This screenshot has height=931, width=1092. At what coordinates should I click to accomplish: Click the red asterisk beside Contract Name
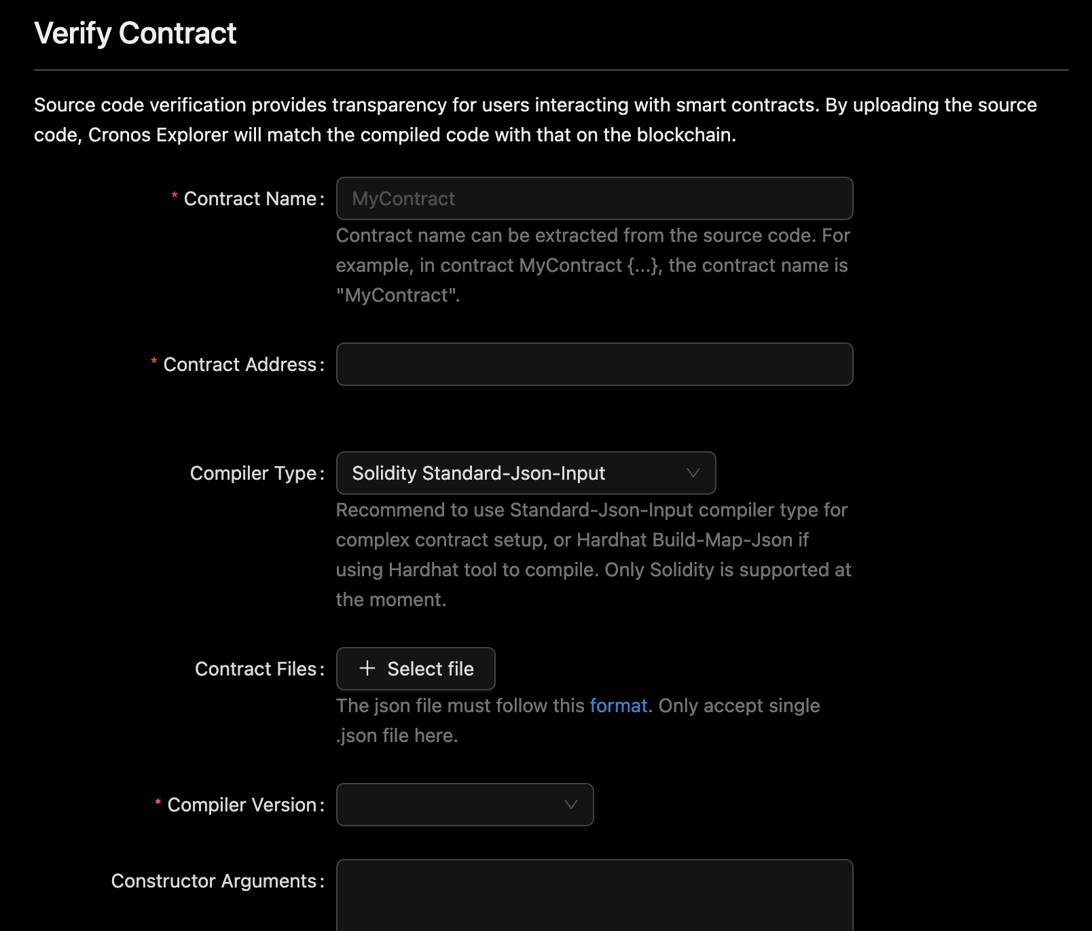tap(175, 196)
